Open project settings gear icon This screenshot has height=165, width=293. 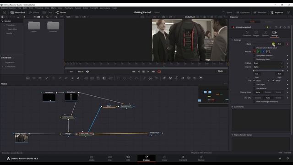click(x=288, y=159)
